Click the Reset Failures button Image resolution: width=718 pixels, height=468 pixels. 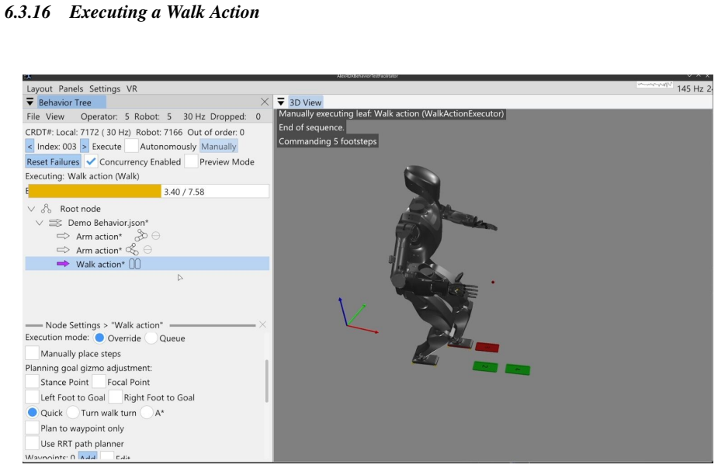(53, 161)
